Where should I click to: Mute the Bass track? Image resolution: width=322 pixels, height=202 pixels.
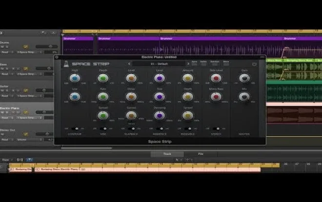click(x=2, y=69)
